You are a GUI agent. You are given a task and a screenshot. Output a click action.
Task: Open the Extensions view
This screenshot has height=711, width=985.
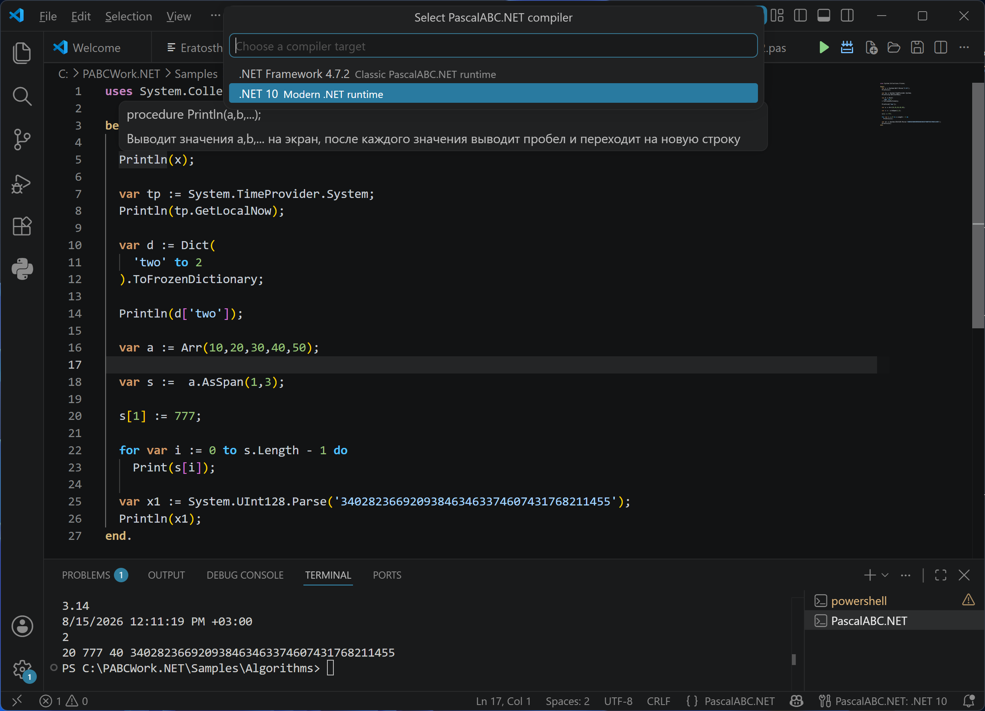[x=22, y=226]
